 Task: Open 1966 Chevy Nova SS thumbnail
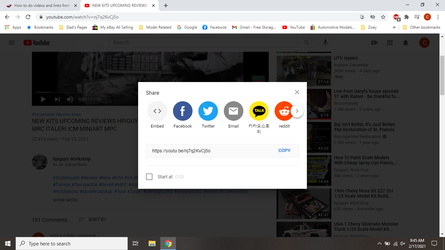(x=304, y=203)
